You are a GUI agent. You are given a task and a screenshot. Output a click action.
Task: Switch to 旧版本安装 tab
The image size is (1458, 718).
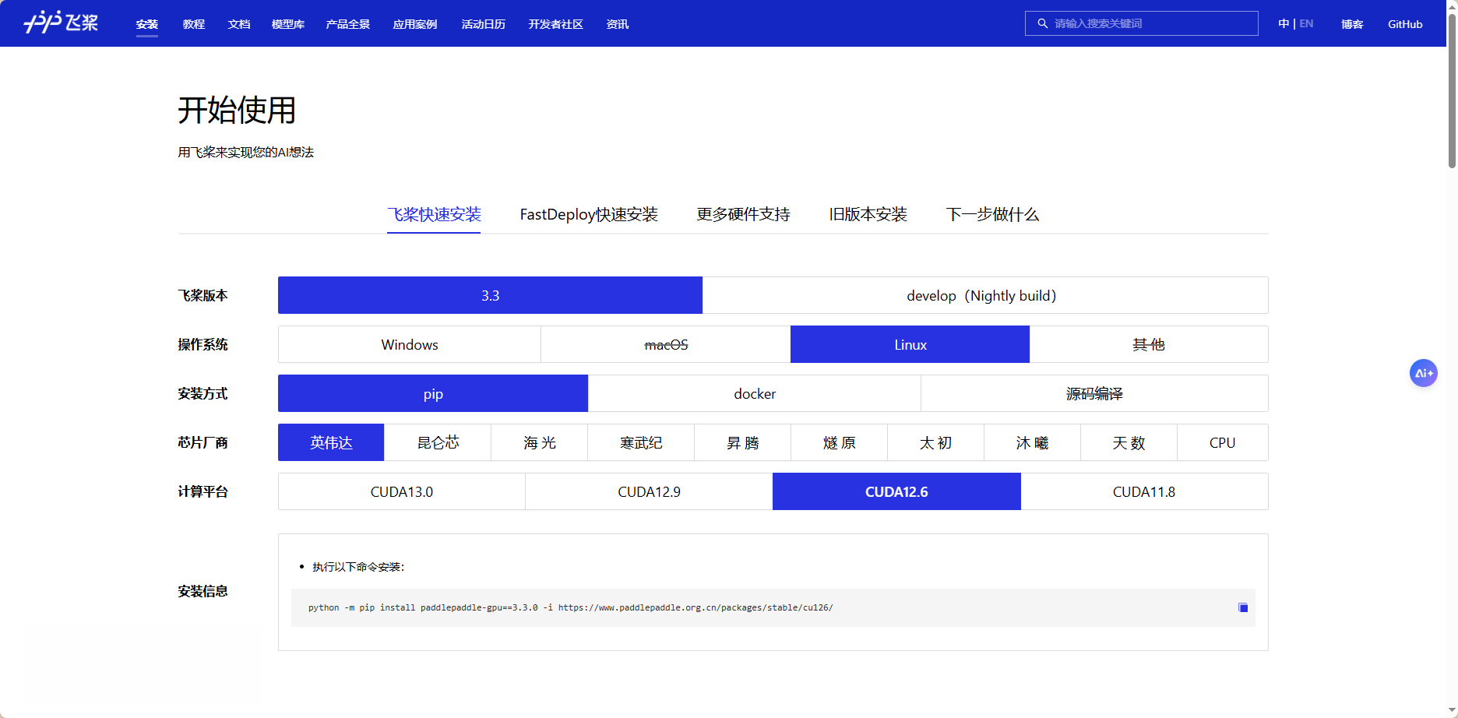[868, 214]
